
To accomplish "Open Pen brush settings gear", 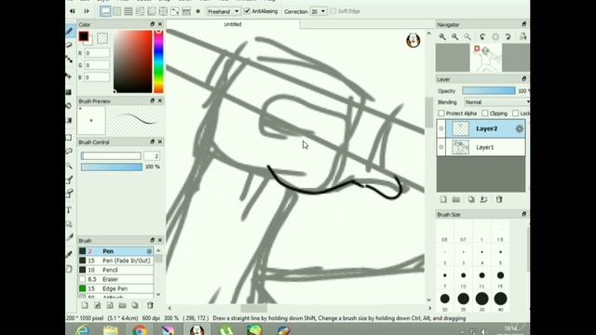I will point(149,251).
